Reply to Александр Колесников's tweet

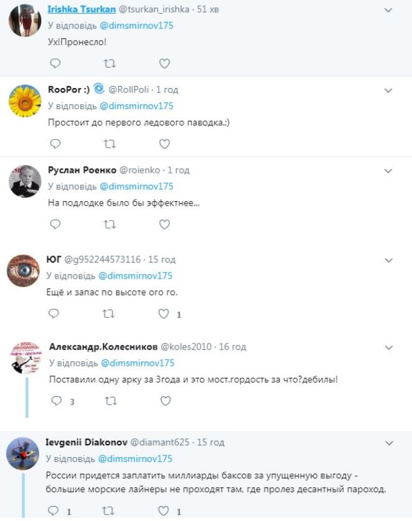click(57, 401)
